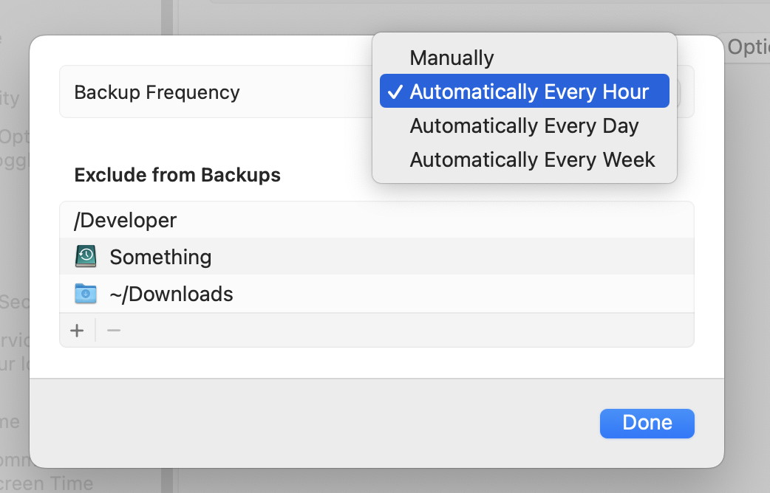Click the Downloads folder icon
The image size is (770, 493).
click(86, 294)
